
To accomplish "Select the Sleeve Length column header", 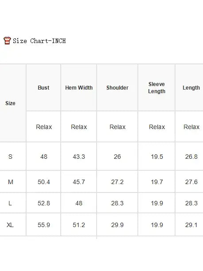I will (157, 88).
